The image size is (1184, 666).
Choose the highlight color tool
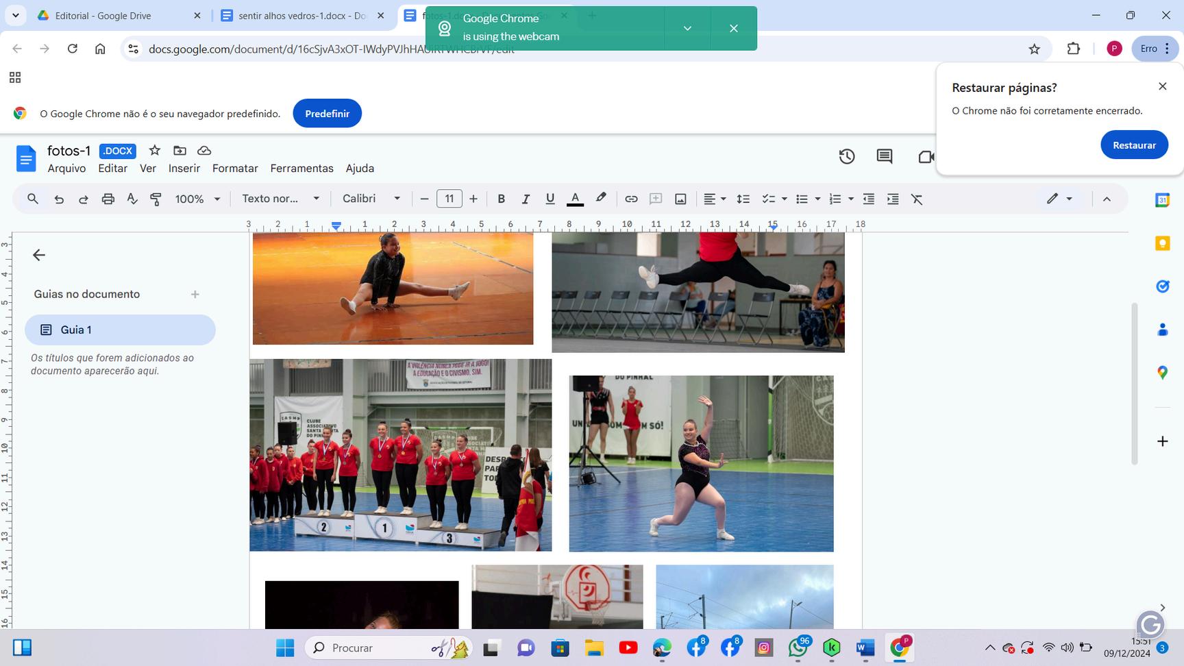coord(601,199)
